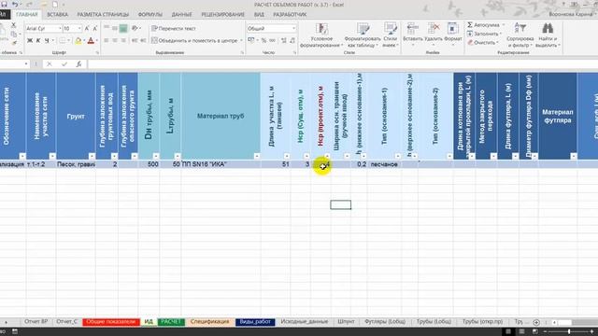Image resolution: width=598 pixels, height=336 pixels.
Task: Click Перенести текст wrap text button
Action: click(174, 29)
